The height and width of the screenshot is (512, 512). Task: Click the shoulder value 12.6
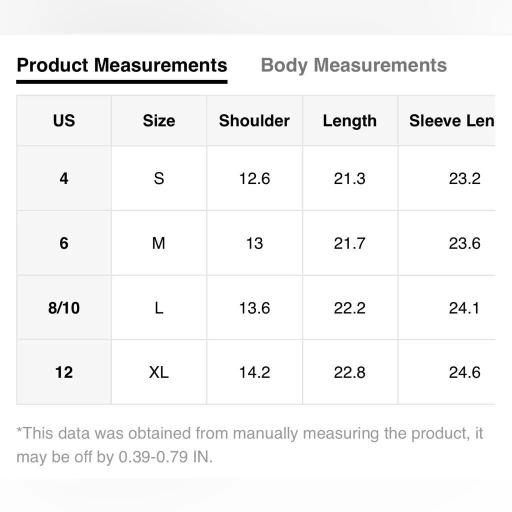254,178
